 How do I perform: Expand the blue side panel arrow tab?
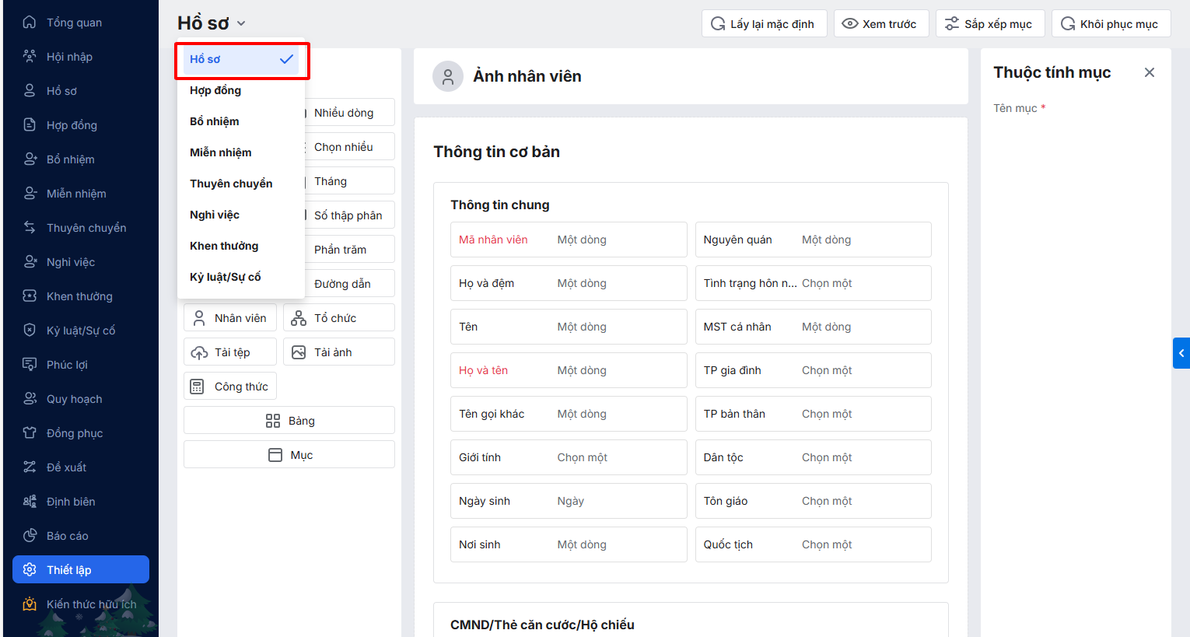click(1181, 353)
